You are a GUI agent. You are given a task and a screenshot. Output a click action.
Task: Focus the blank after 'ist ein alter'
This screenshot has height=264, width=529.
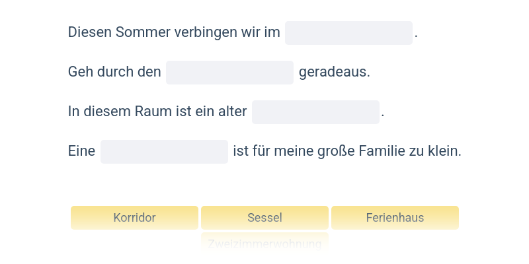[315, 112]
